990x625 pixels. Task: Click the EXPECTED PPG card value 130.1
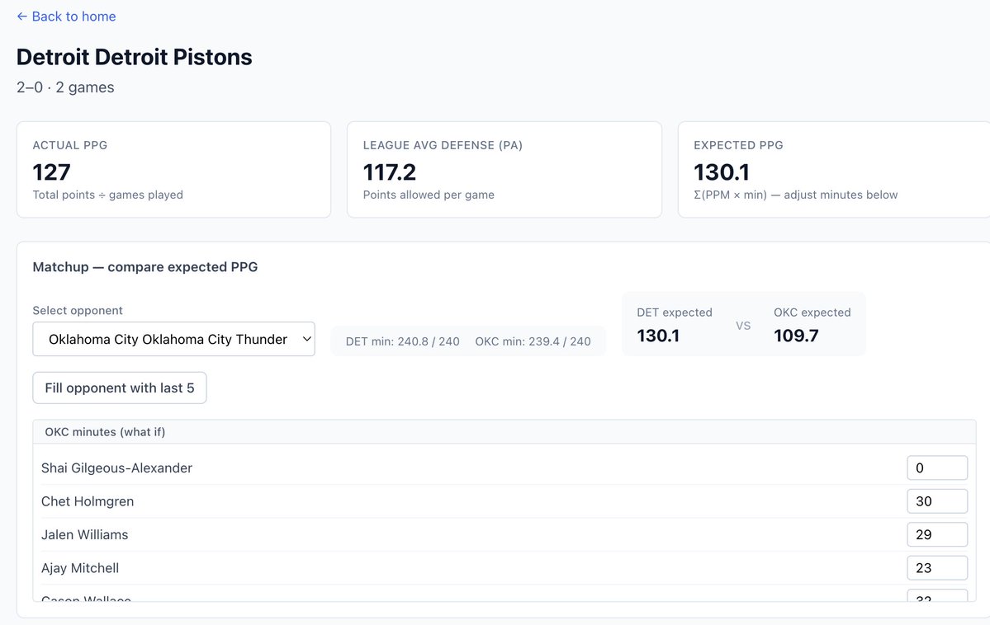click(x=722, y=172)
